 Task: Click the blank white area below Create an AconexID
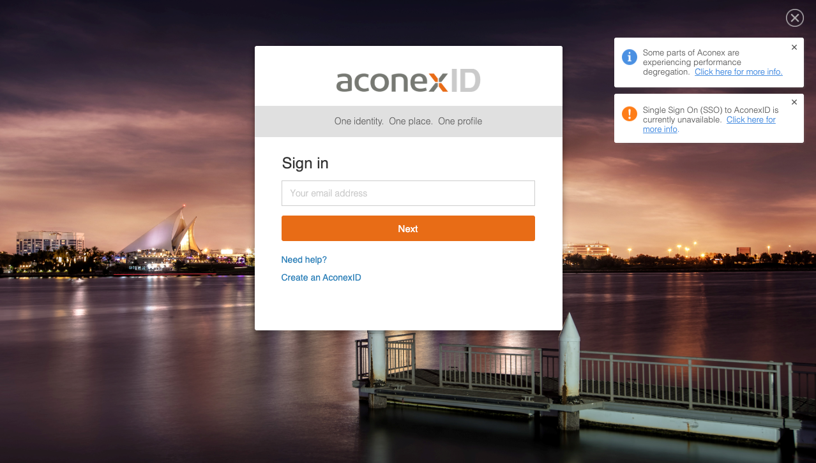tap(409, 307)
